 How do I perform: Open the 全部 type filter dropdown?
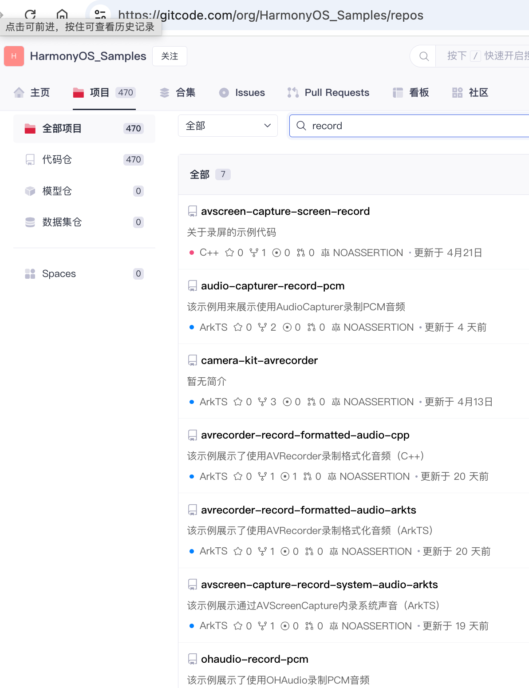click(x=228, y=126)
